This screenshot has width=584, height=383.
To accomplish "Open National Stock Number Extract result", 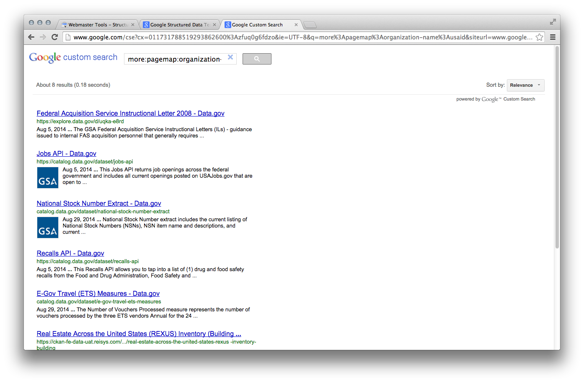I will 99,203.
